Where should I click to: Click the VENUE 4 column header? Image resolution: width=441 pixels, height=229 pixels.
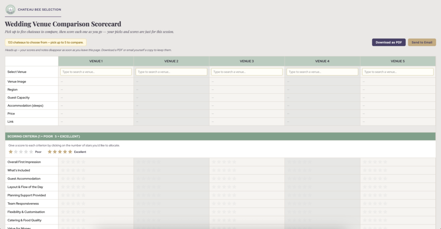(x=322, y=61)
